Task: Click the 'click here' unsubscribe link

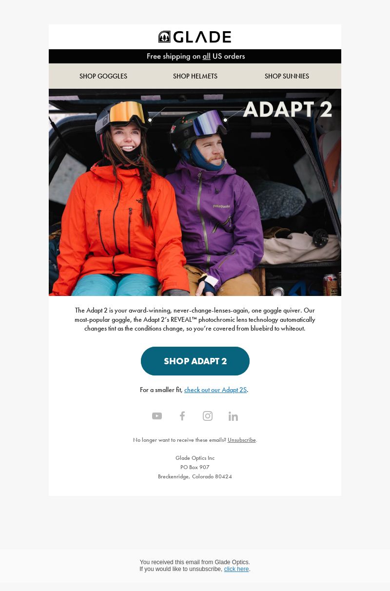Action: click(236, 569)
